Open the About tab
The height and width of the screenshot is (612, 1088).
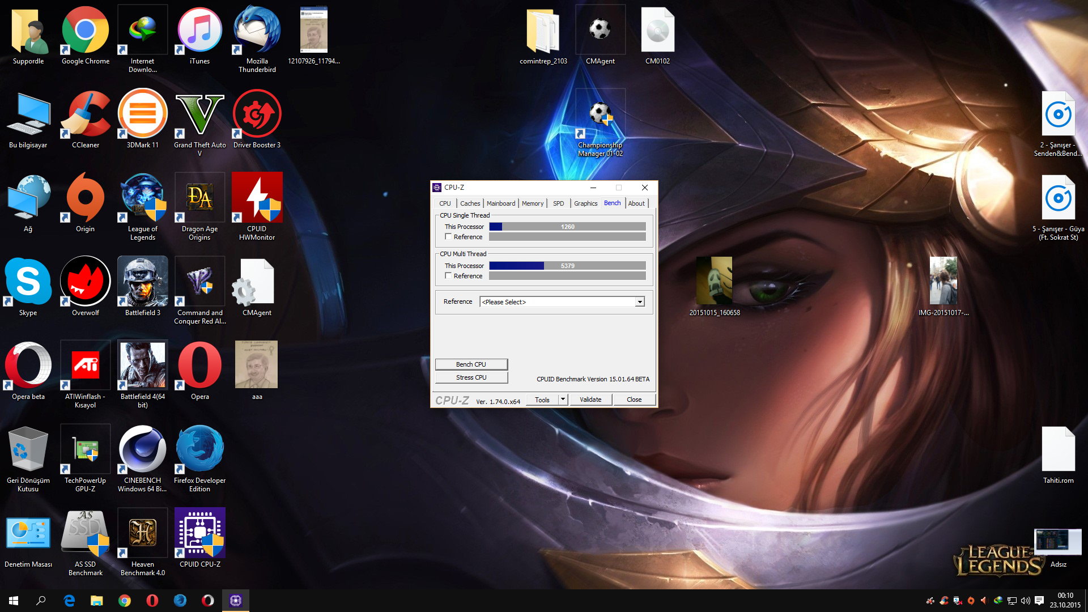coord(636,203)
